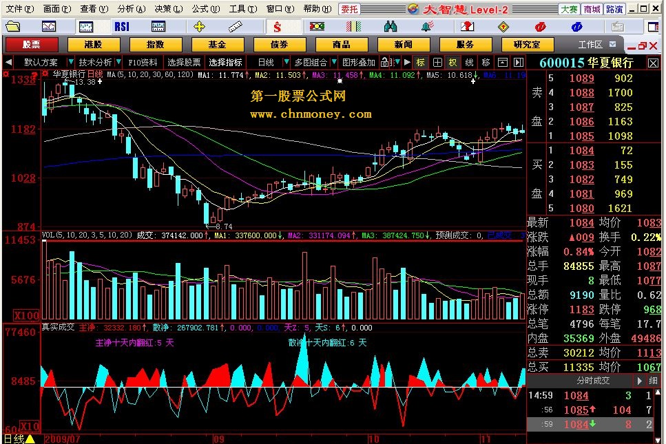
Task: Expand the 技术分析 dropdown arrow
Action: [118, 63]
